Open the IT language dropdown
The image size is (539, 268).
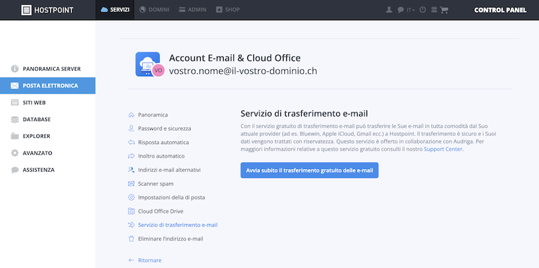(411, 10)
